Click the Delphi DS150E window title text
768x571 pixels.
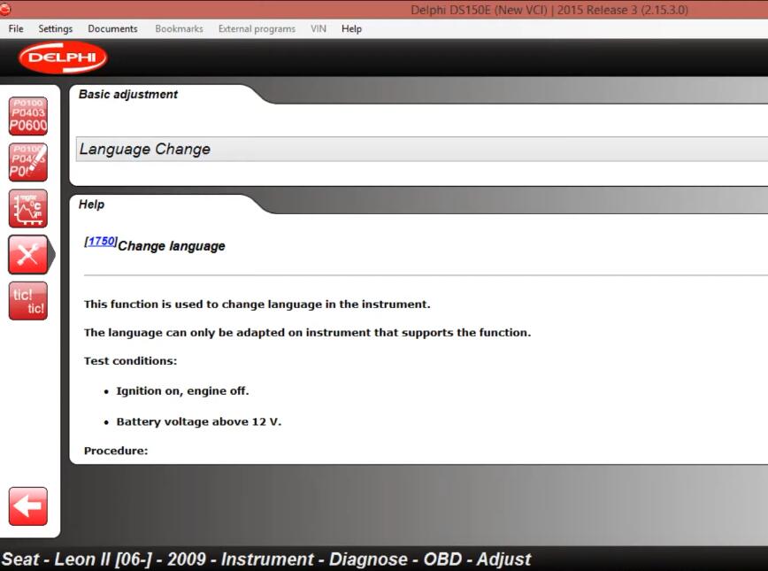(x=549, y=10)
